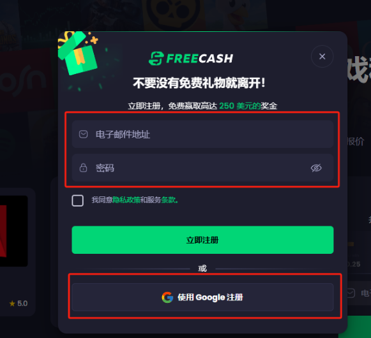Toggle password visibility eye icon
Image resolution: width=371 pixels, height=338 pixels.
point(316,168)
